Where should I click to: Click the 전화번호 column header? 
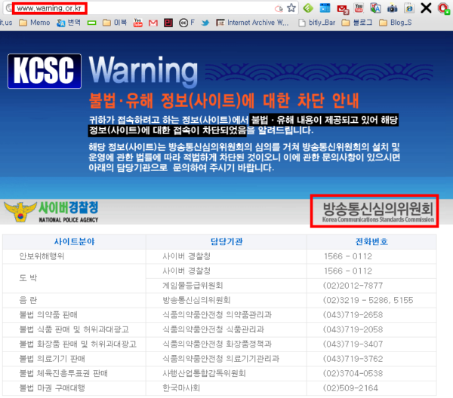click(x=371, y=242)
